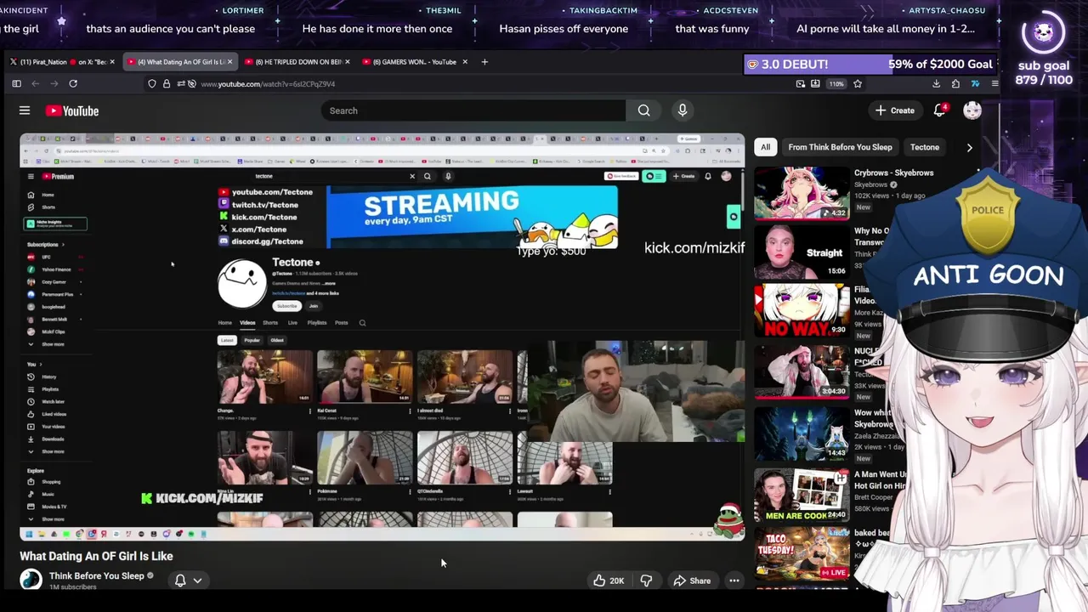Open a new browser tab
The width and height of the screenshot is (1088, 612).
[484, 62]
